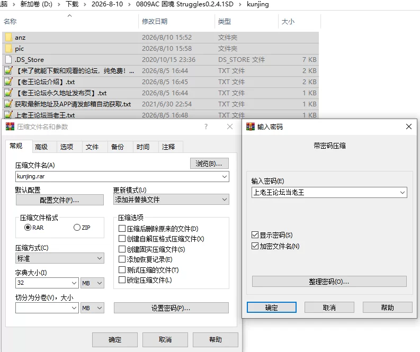Click 新加卷 (D:) in the address bar

(36, 4)
